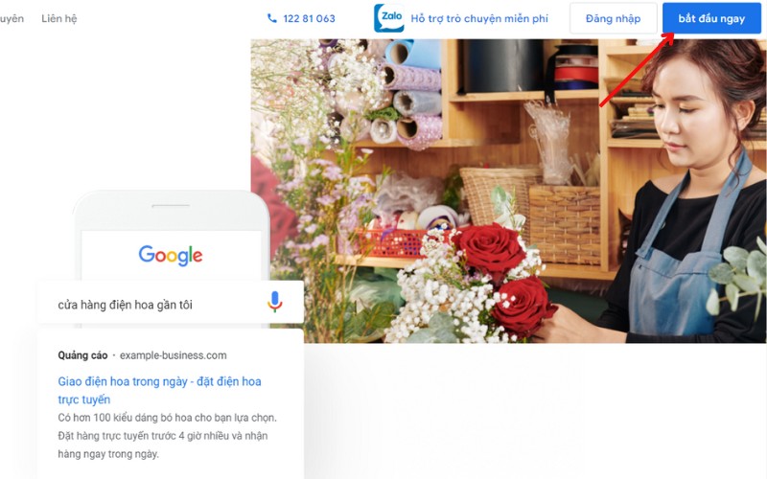The width and height of the screenshot is (767, 479).
Task: Open Hỗ trợ trò chuyện miễn phí link
Action: [x=479, y=18]
